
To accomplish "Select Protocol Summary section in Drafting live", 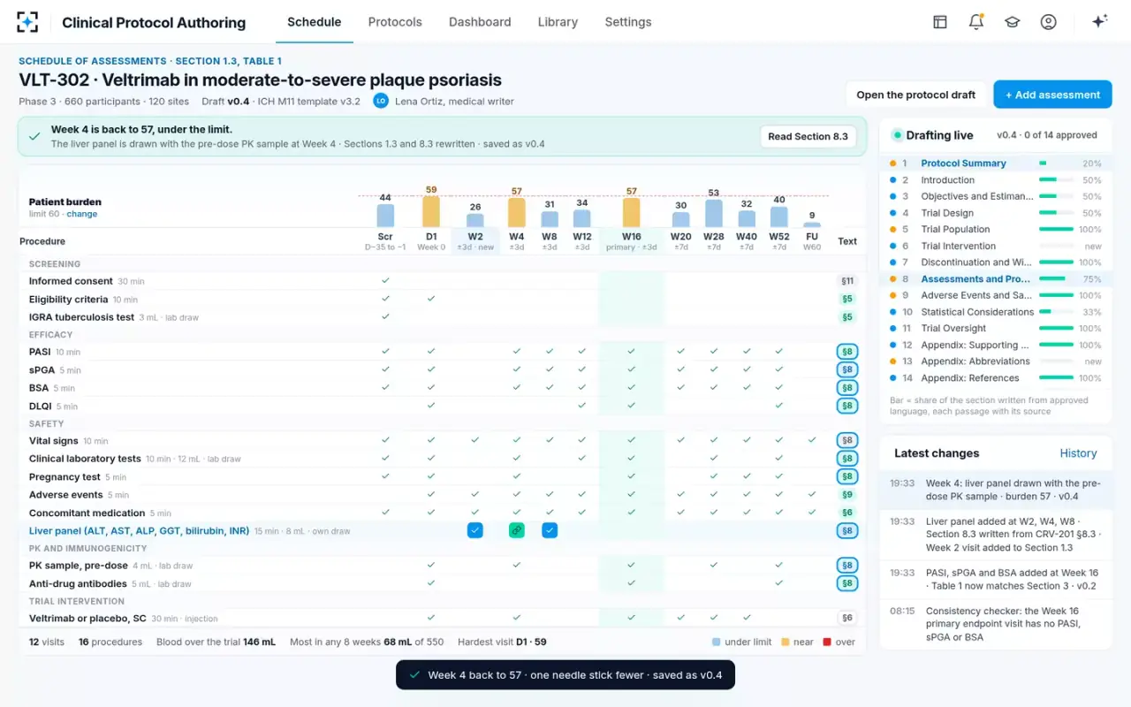I will [996, 163].
